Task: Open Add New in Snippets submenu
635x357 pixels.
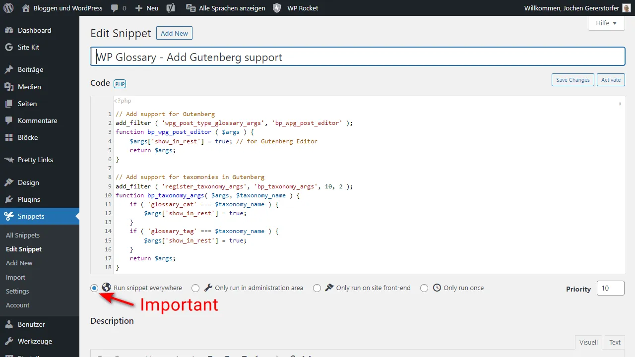Action: coord(19,263)
